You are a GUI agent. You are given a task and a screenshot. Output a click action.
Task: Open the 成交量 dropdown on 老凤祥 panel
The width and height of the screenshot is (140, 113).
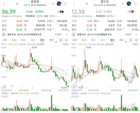tap(5, 93)
